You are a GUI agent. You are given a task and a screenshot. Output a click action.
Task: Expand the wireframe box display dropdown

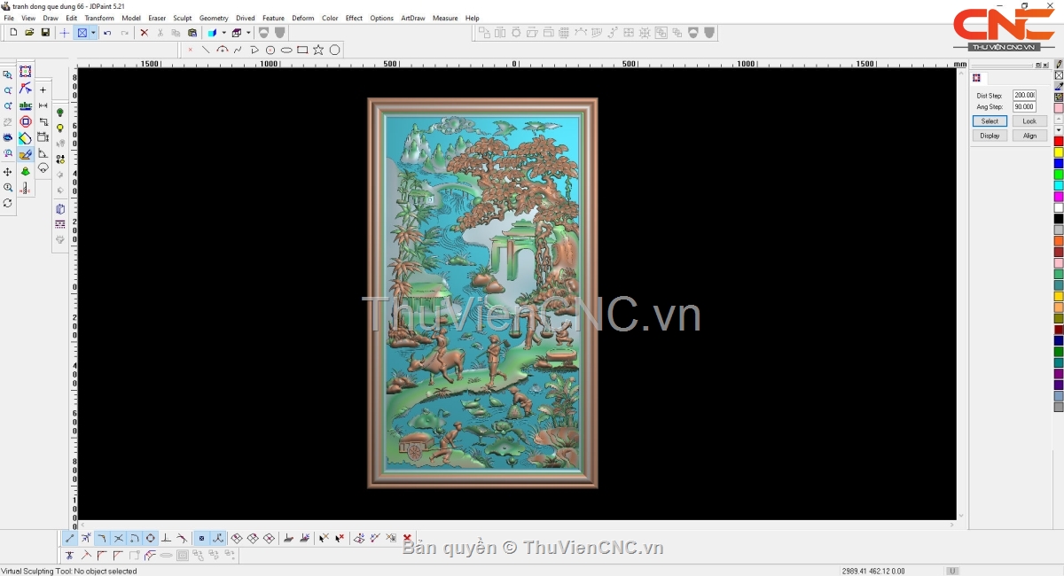click(x=248, y=33)
